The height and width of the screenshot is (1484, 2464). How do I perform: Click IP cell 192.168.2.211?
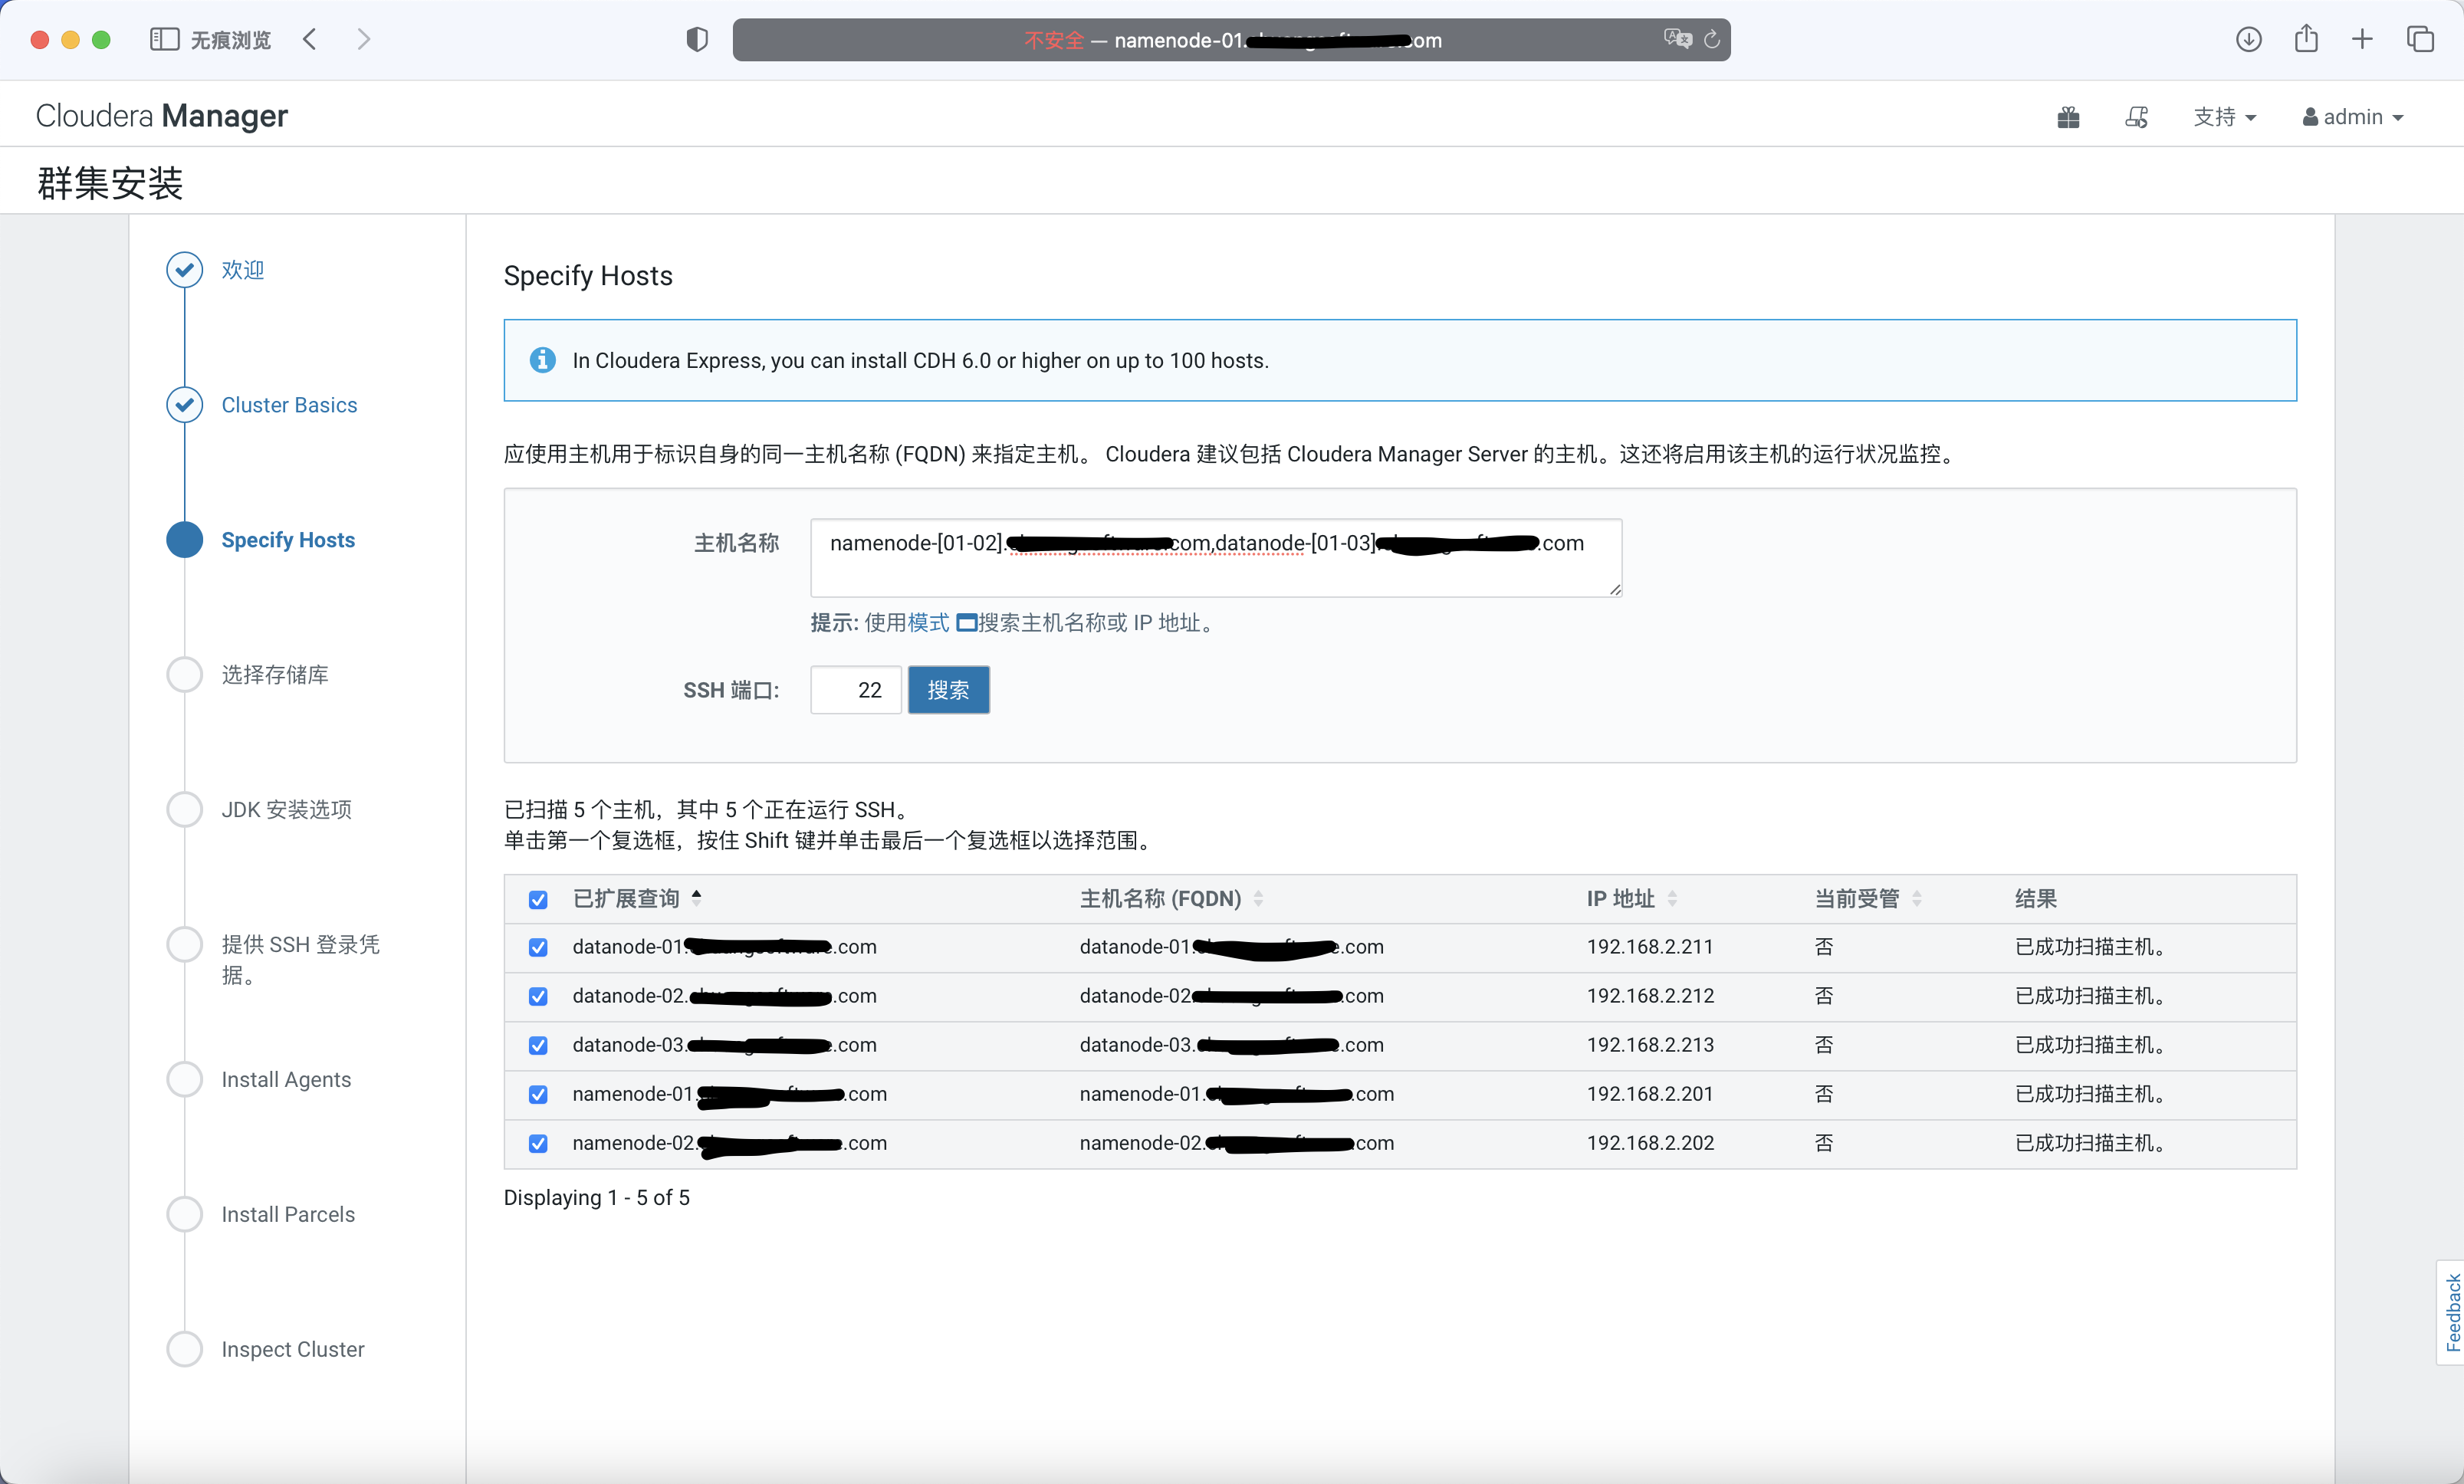(x=1650, y=947)
